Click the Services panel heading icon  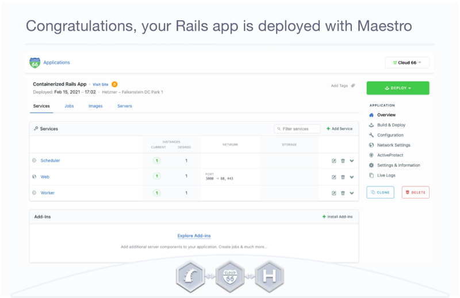click(x=36, y=129)
